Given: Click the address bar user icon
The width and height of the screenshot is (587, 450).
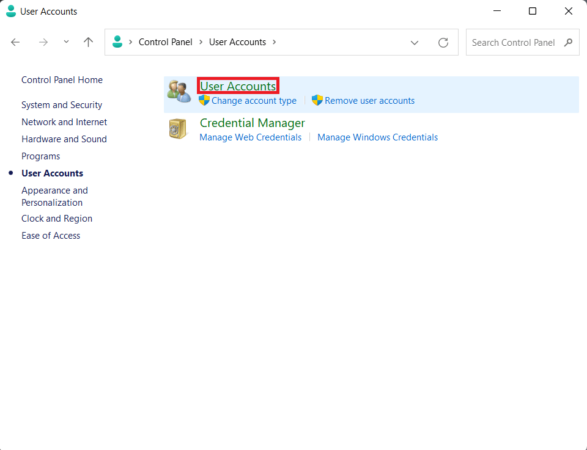Looking at the screenshot, I should [x=118, y=42].
